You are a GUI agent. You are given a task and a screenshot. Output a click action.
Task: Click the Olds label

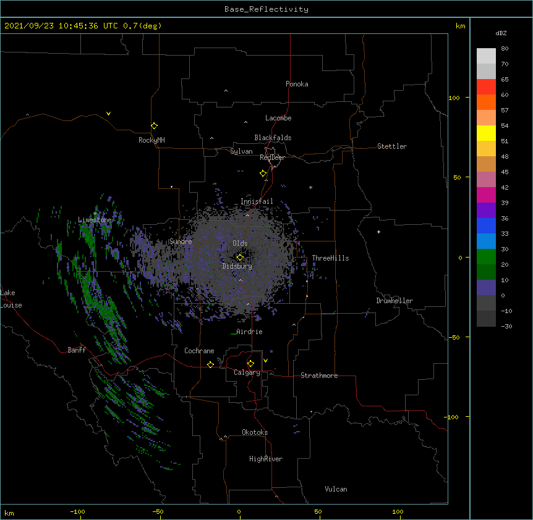[240, 243]
